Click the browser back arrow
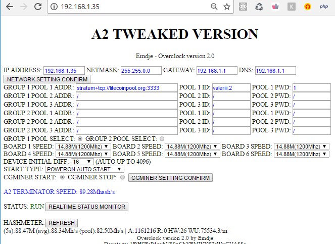 pos(9,7)
